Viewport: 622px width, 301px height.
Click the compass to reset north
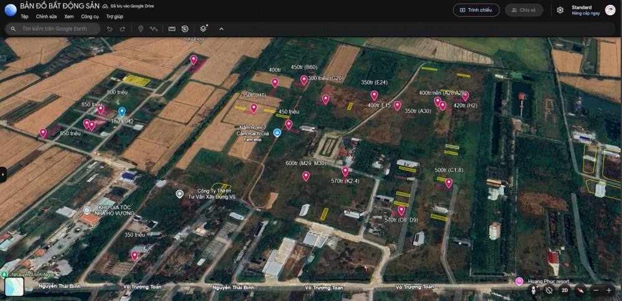coord(580,290)
